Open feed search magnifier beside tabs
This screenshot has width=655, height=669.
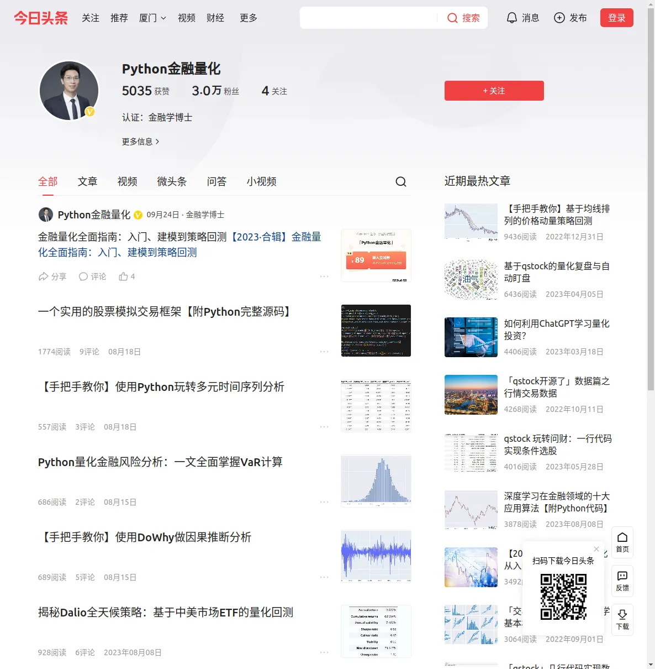pyautogui.click(x=401, y=181)
